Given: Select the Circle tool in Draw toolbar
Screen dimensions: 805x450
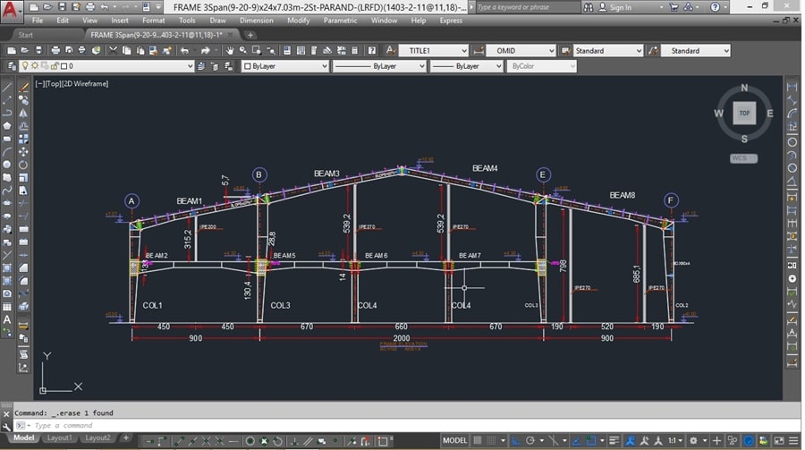Looking at the screenshot, I should tap(7, 165).
